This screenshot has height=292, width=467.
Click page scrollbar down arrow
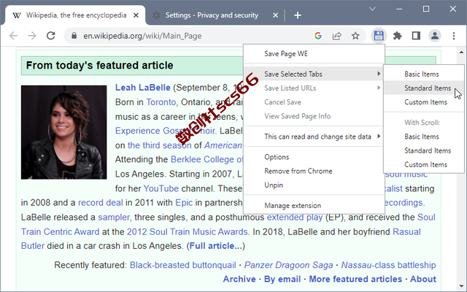(461, 286)
